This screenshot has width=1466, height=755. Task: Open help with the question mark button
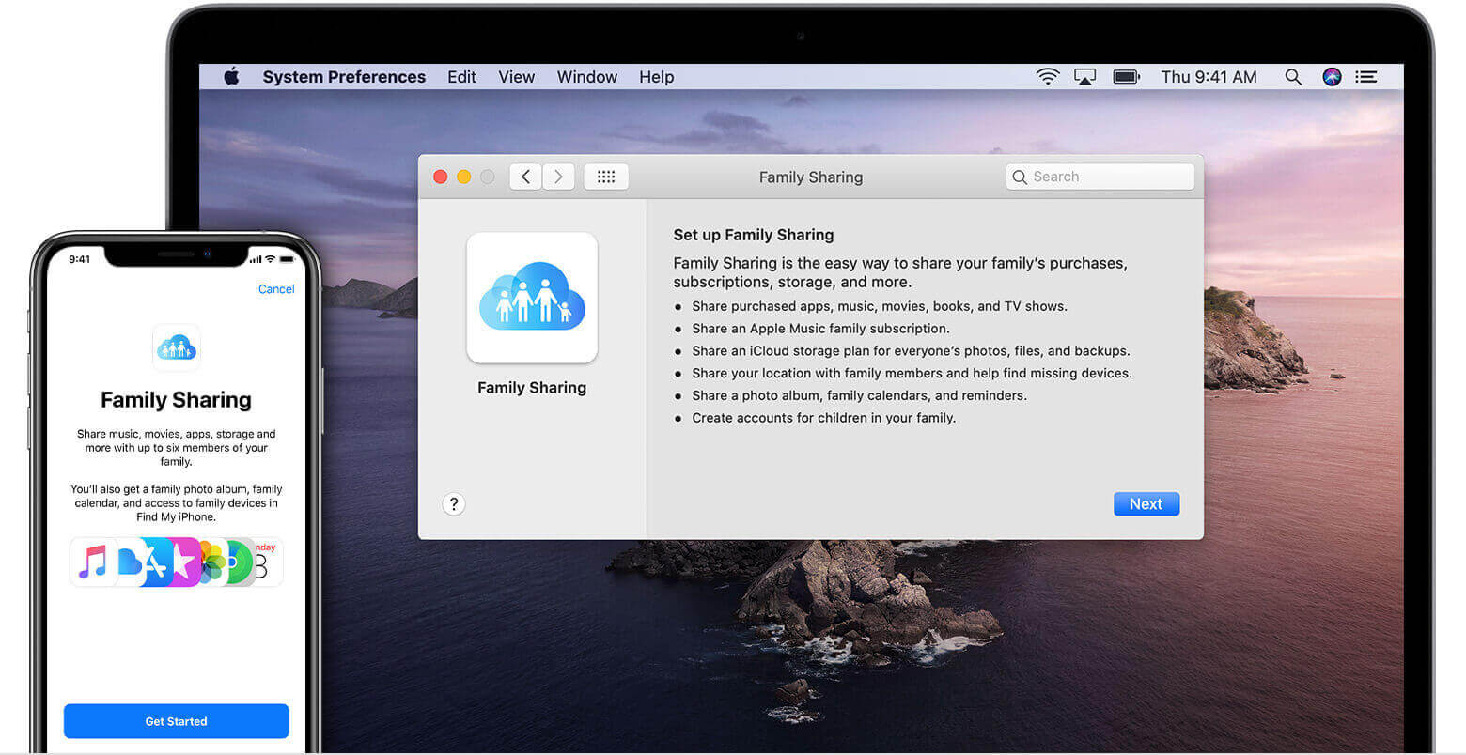[454, 504]
